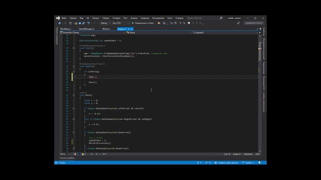The width and height of the screenshot is (321, 180).
Task: Pin the Shape.cs tab
Action: pos(129,29)
